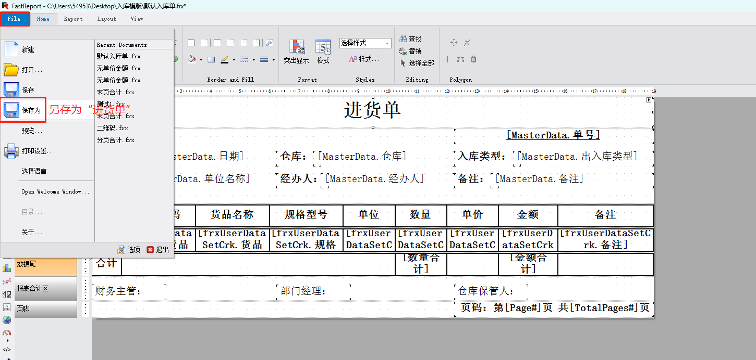Screen dimensions: 756x360
Task: Open border properties wrench icon
Action: click(269, 43)
